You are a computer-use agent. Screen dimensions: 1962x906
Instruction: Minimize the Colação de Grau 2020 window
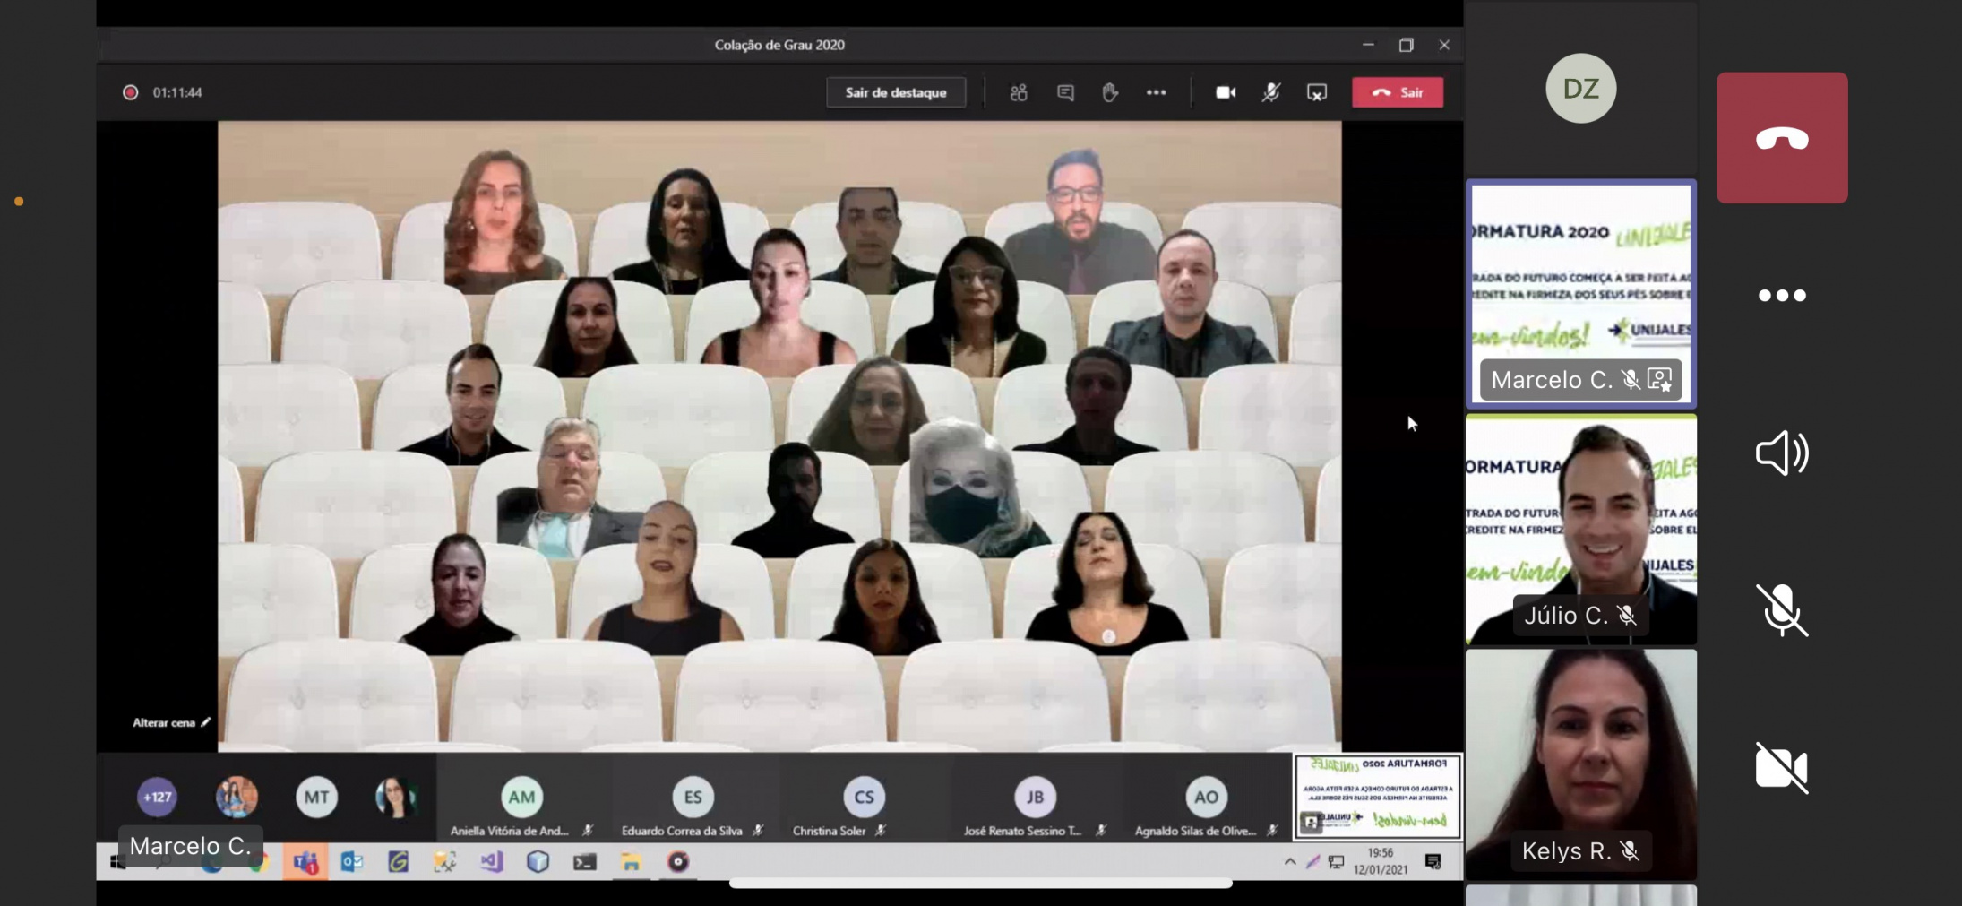(x=1368, y=45)
